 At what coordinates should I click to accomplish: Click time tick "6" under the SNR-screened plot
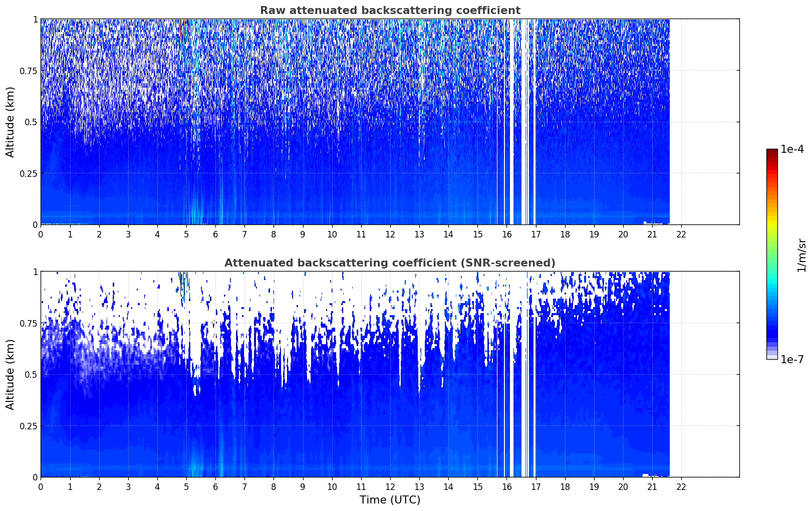coord(215,486)
